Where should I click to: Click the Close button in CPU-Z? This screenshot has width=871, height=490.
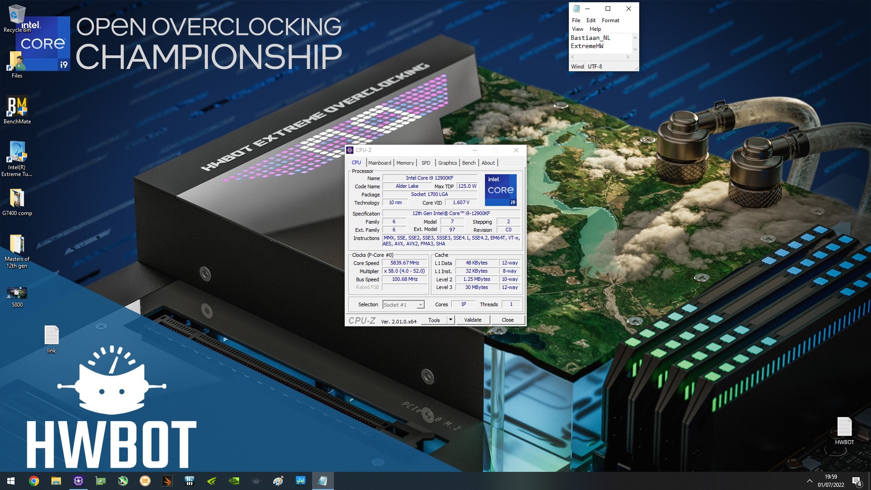click(x=508, y=320)
